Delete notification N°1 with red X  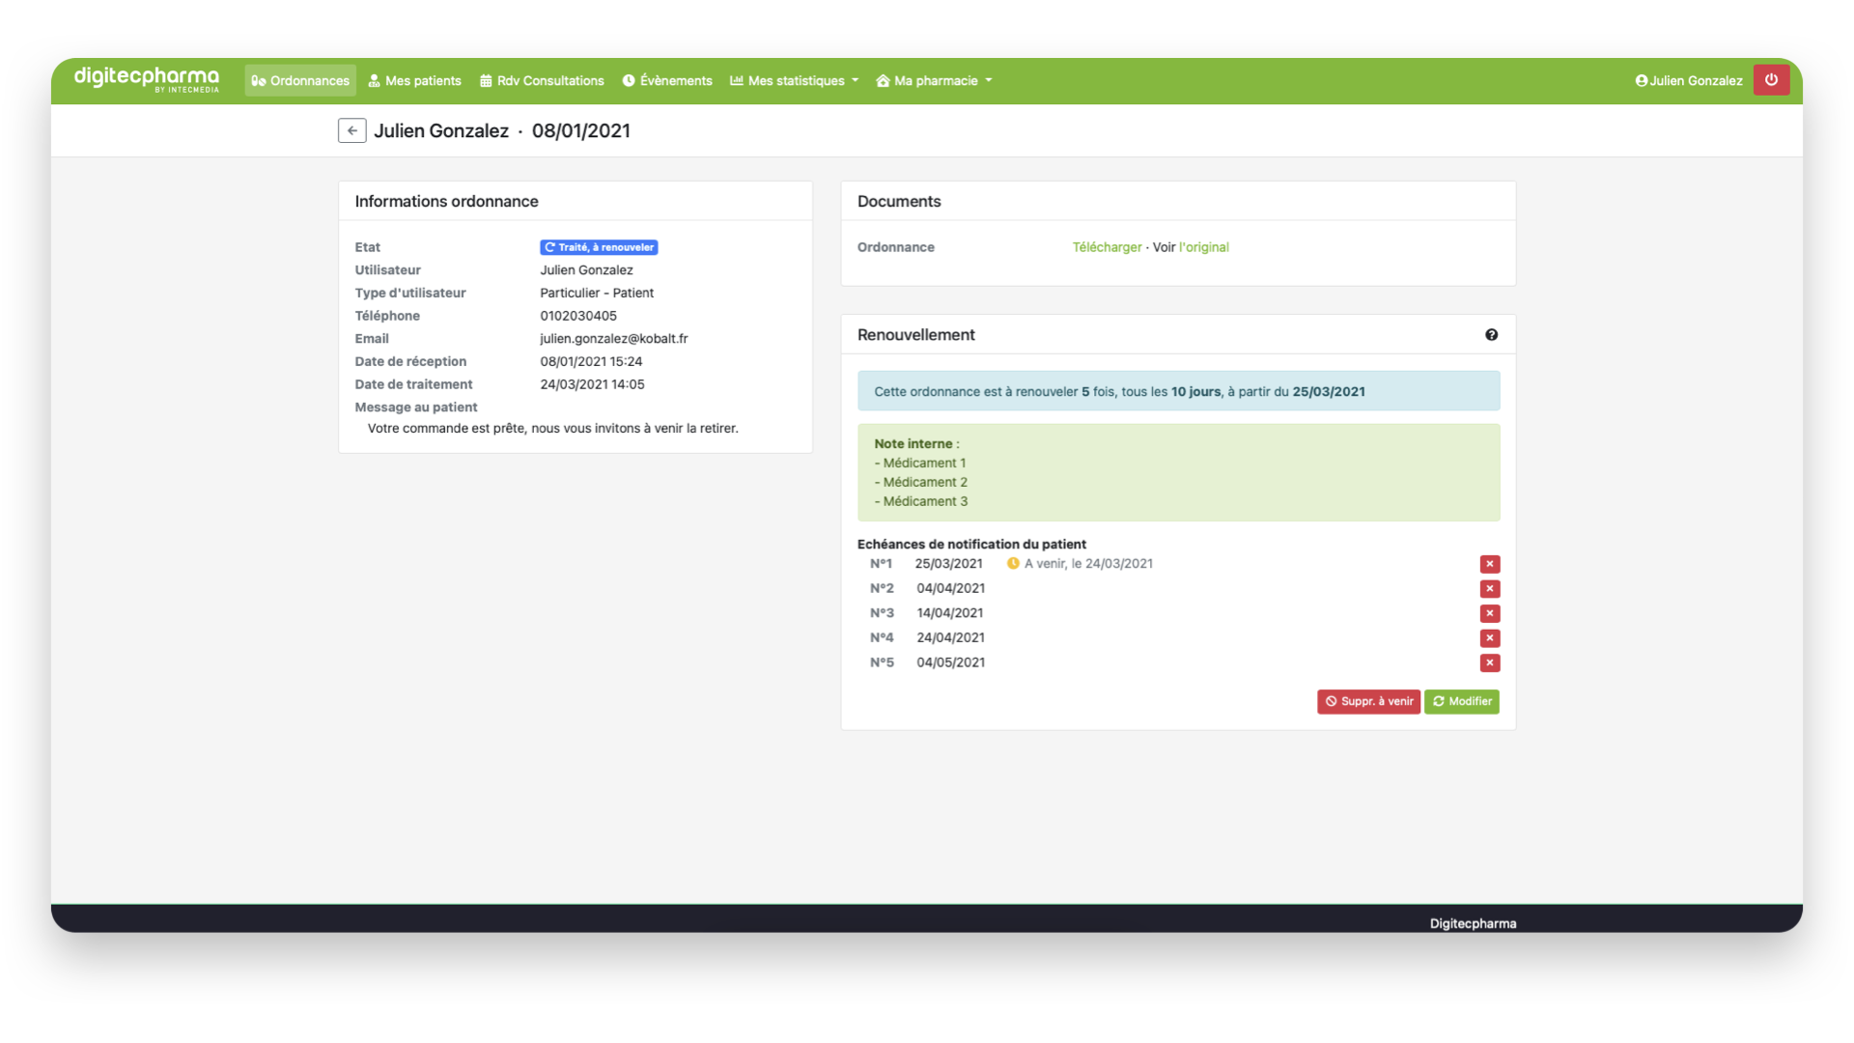point(1489,564)
